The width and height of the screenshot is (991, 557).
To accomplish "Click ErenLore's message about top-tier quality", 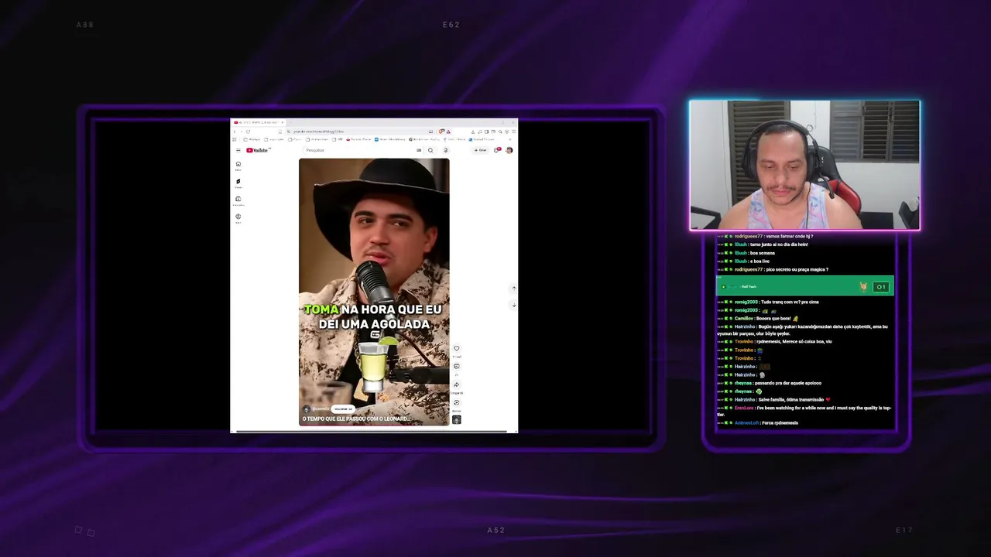I will coord(804,411).
